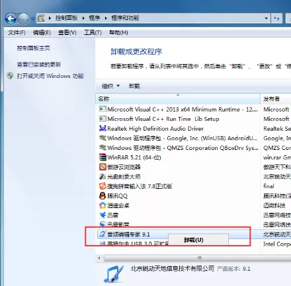Open the 文件(F) menu
Viewport: 291px width, 286px height.
point(17,33)
